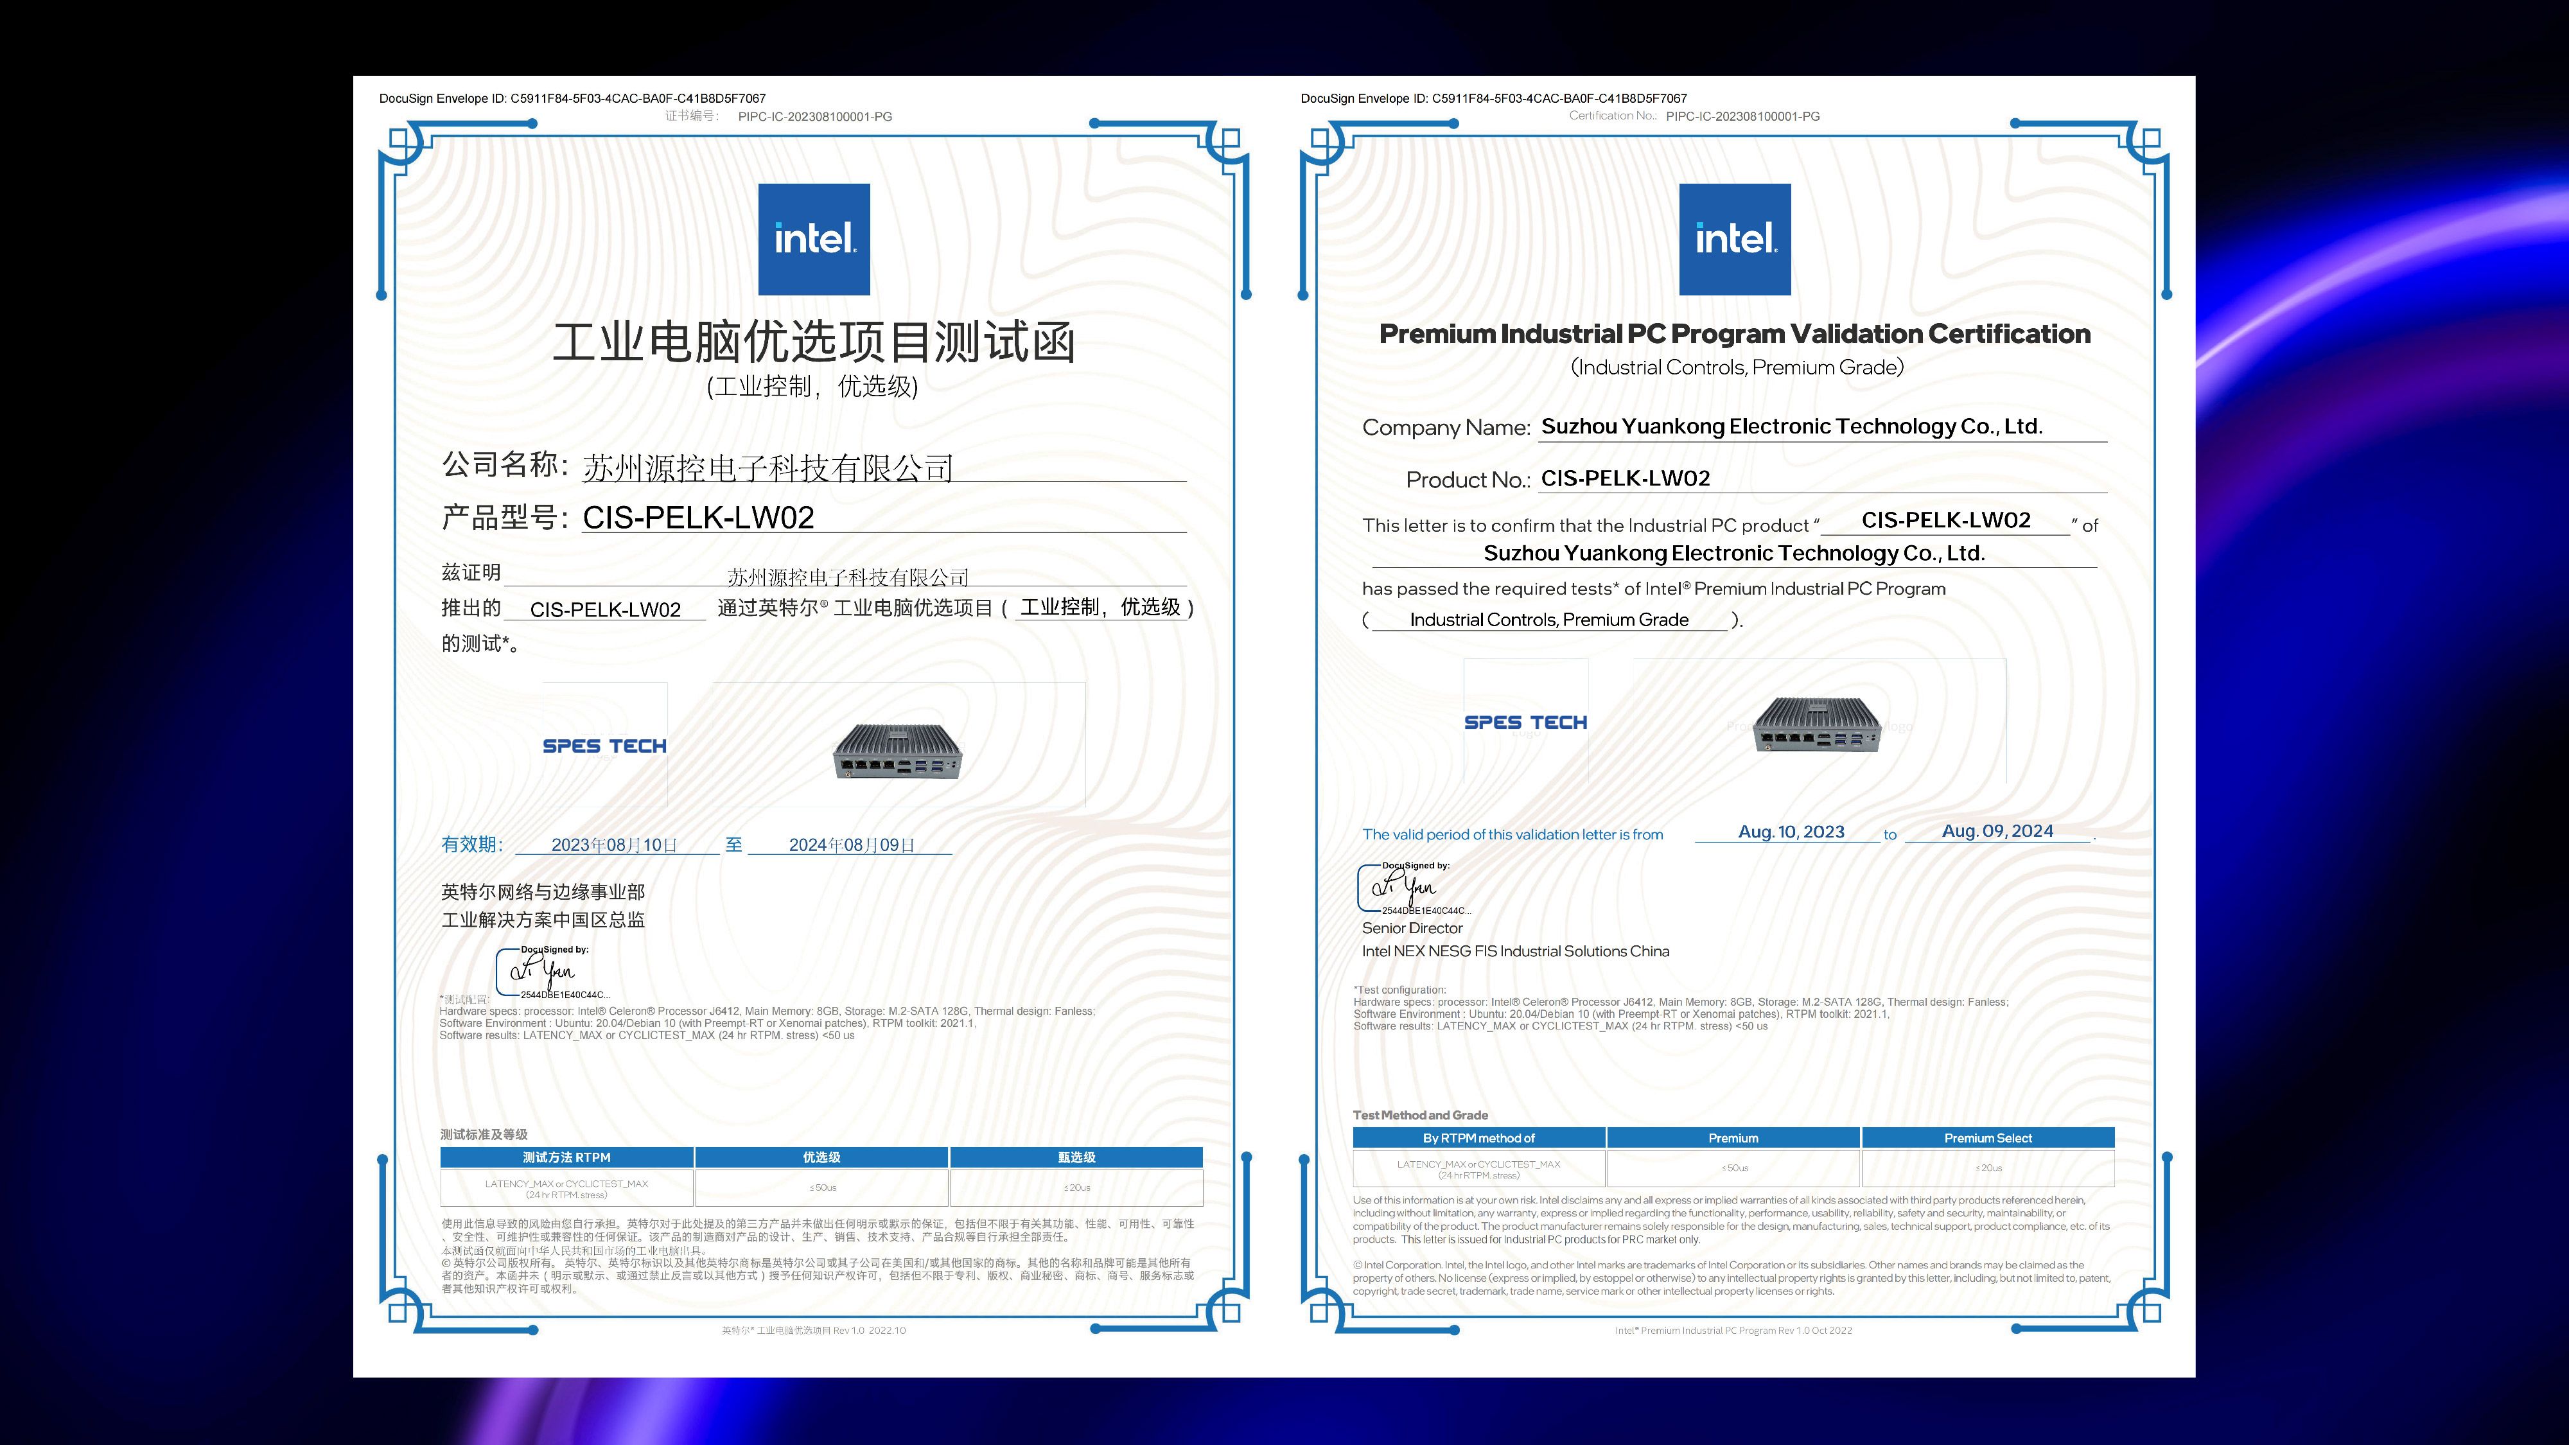
Task: Click the footer 英特尔 工业电脑优选项目 Rev 1.0 2022.10
Action: [814, 1330]
